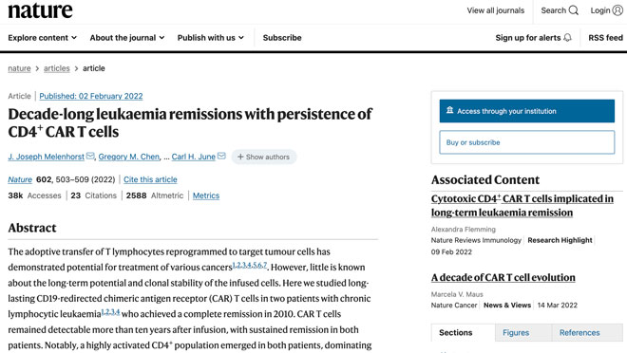Show all authors with the plus button
This screenshot has height=353, width=627.
264,157
